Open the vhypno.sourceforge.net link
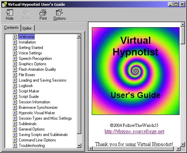Screen dimensions: 187x153 [x=134, y=131]
